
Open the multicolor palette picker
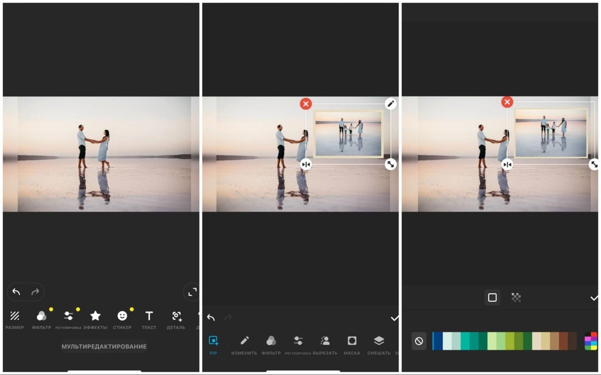(x=591, y=341)
